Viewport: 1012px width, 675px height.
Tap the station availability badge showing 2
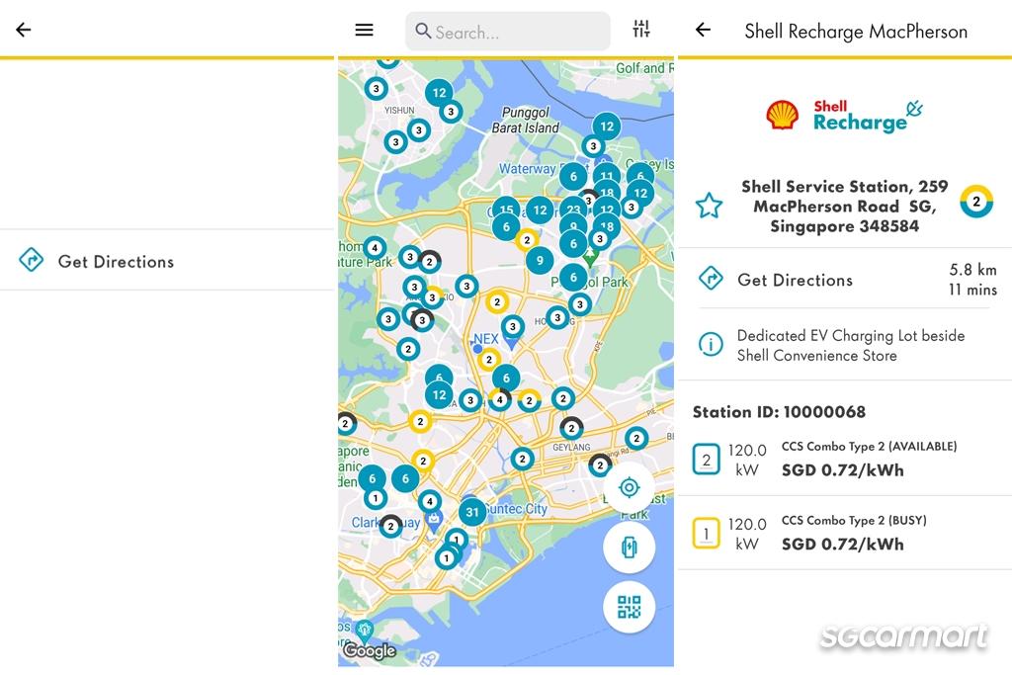tap(975, 202)
